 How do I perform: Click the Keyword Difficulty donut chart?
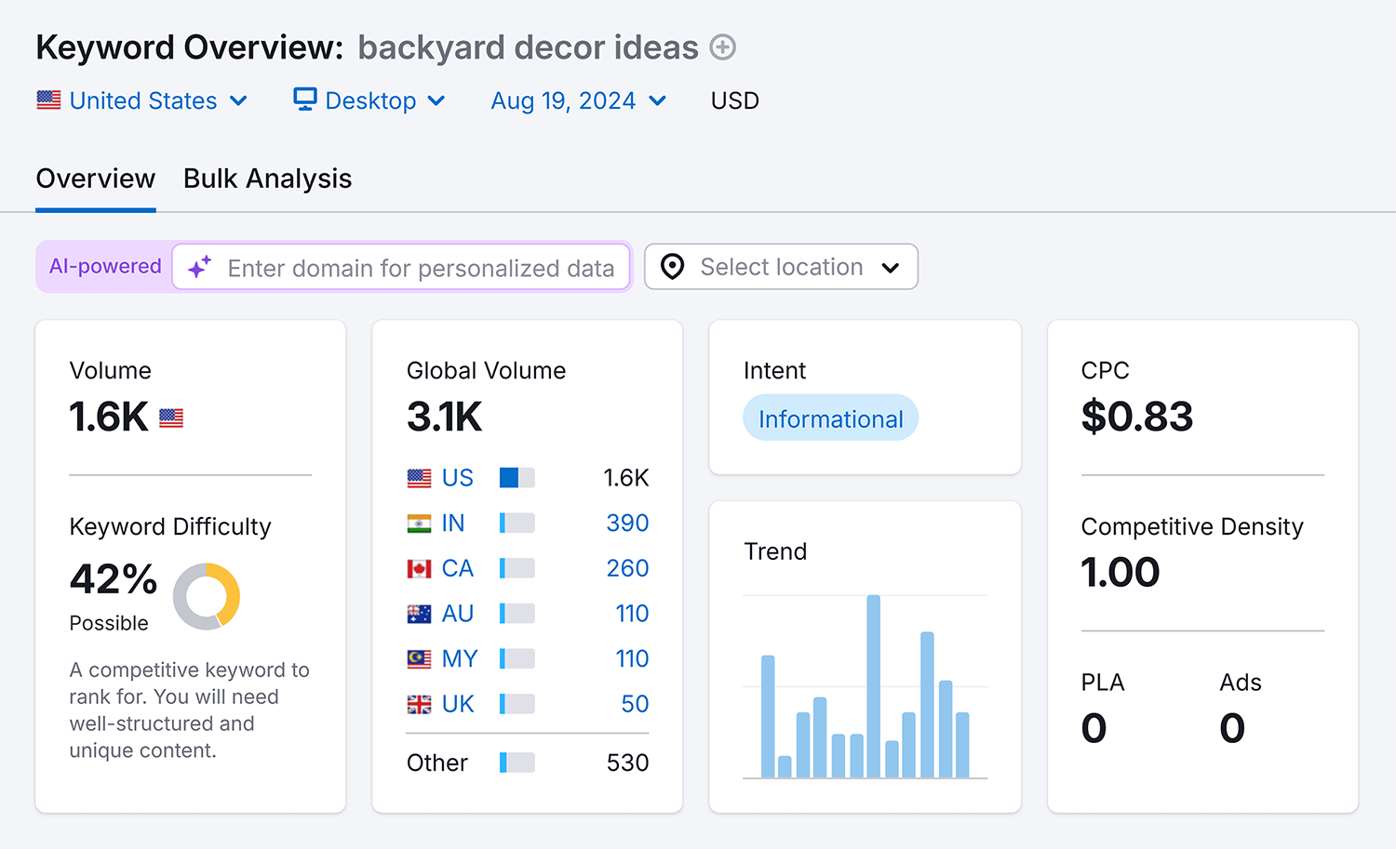(207, 596)
